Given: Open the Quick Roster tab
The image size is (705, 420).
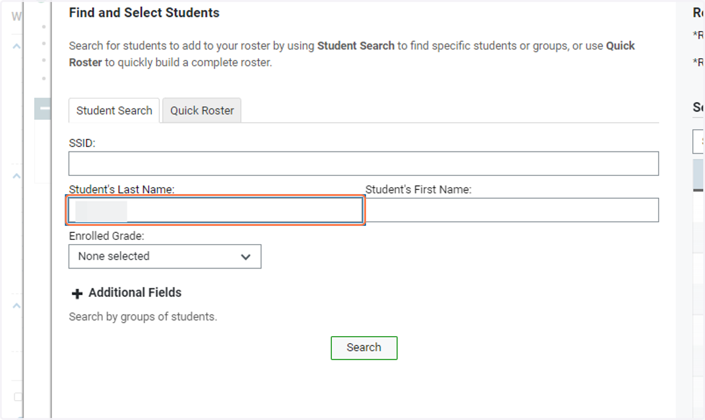Looking at the screenshot, I should click(x=202, y=110).
